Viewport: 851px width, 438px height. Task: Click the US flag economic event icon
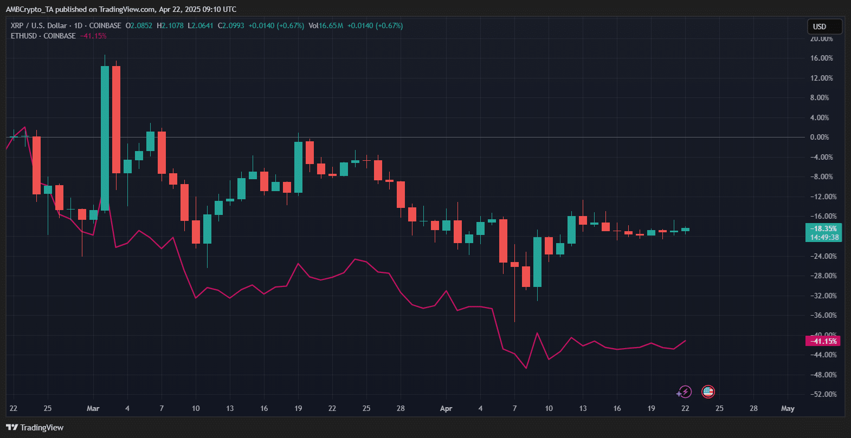[x=708, y=391]
